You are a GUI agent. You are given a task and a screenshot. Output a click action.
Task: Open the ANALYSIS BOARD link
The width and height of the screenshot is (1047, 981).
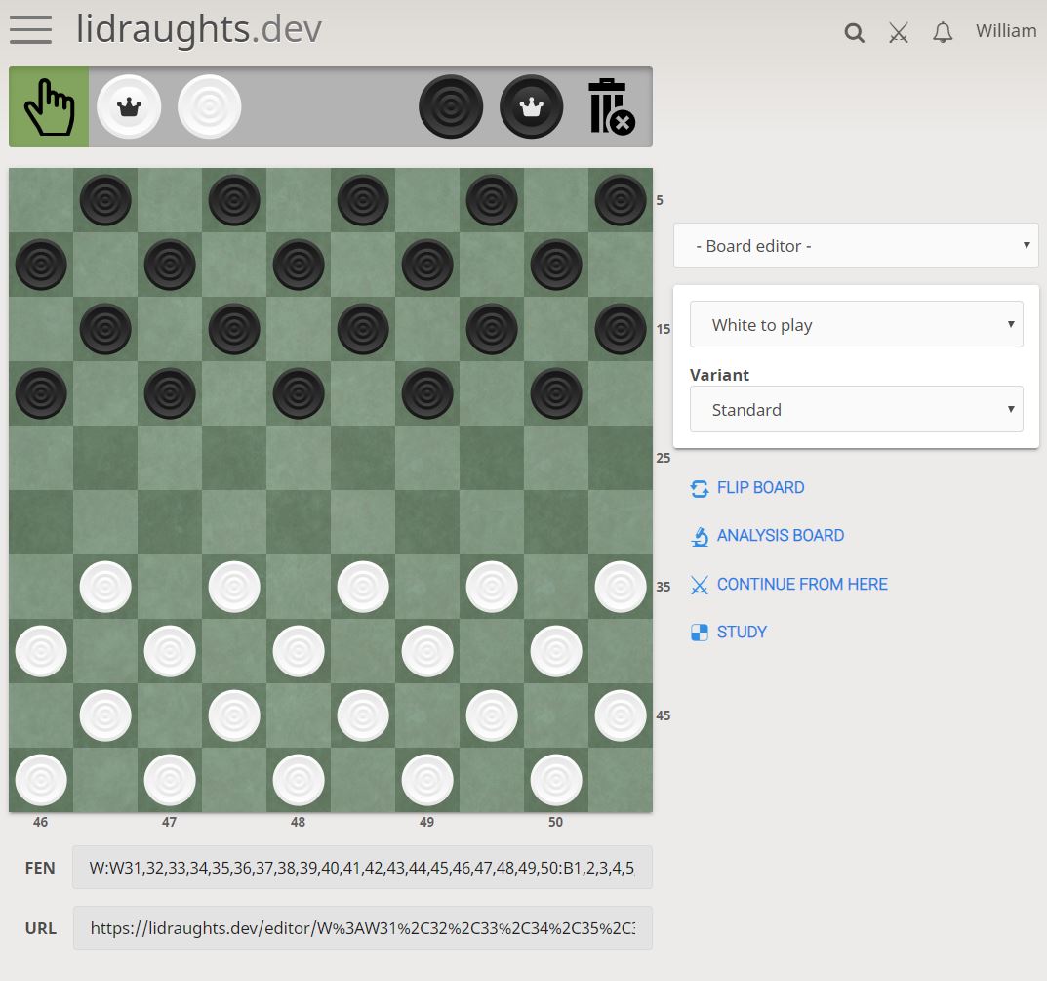(x=781, y=535)
